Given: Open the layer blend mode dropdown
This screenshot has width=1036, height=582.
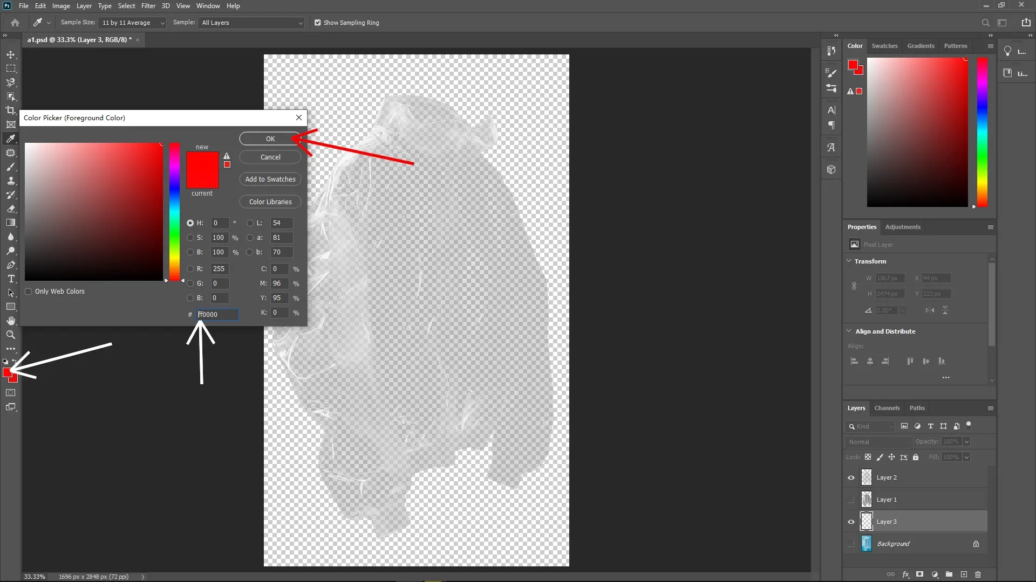Looking at the screenshot, I should coord(878,441).
